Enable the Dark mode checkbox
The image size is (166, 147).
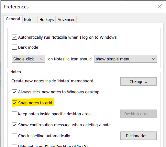[x=15, y=47]
